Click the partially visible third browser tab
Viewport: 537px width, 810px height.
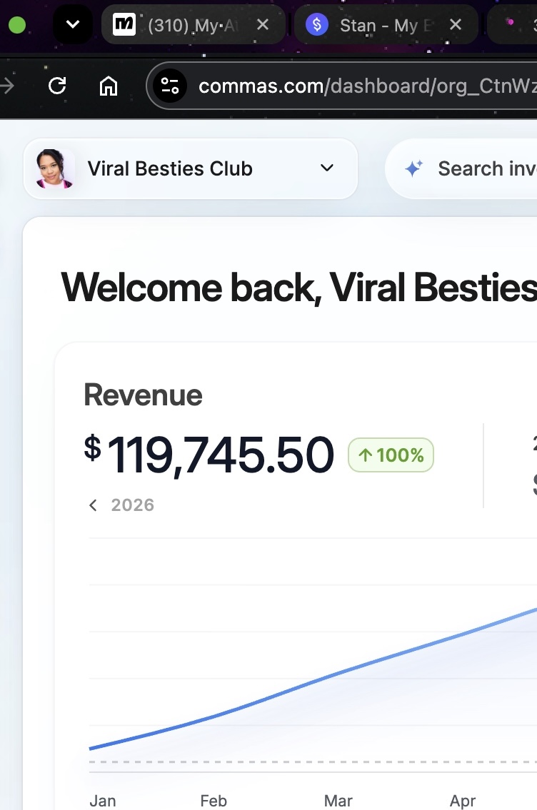click(x=513, y=24)
